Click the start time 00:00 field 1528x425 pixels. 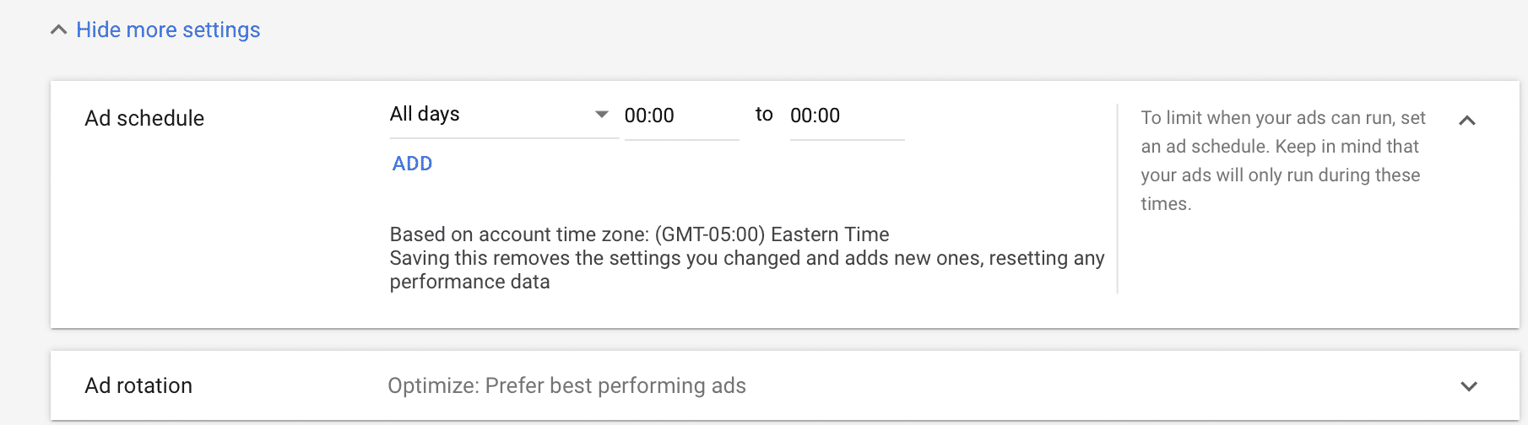tap(681, 116)
